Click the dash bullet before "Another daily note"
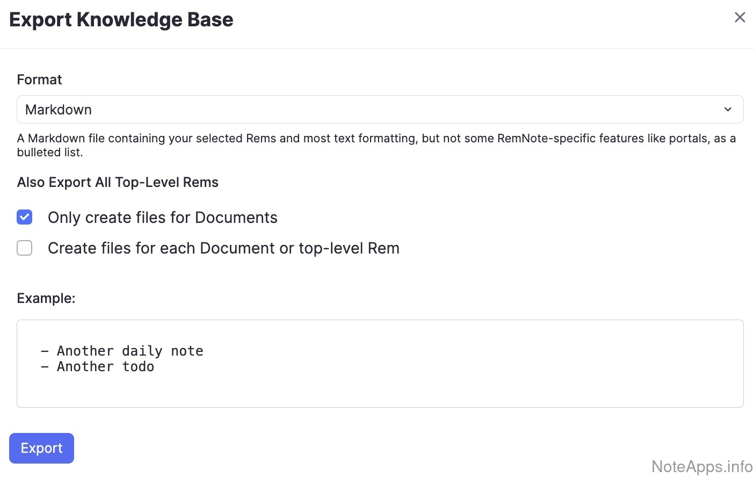This screenshot has width=754, height=477. pyautogui.click(x=45, y=351)
